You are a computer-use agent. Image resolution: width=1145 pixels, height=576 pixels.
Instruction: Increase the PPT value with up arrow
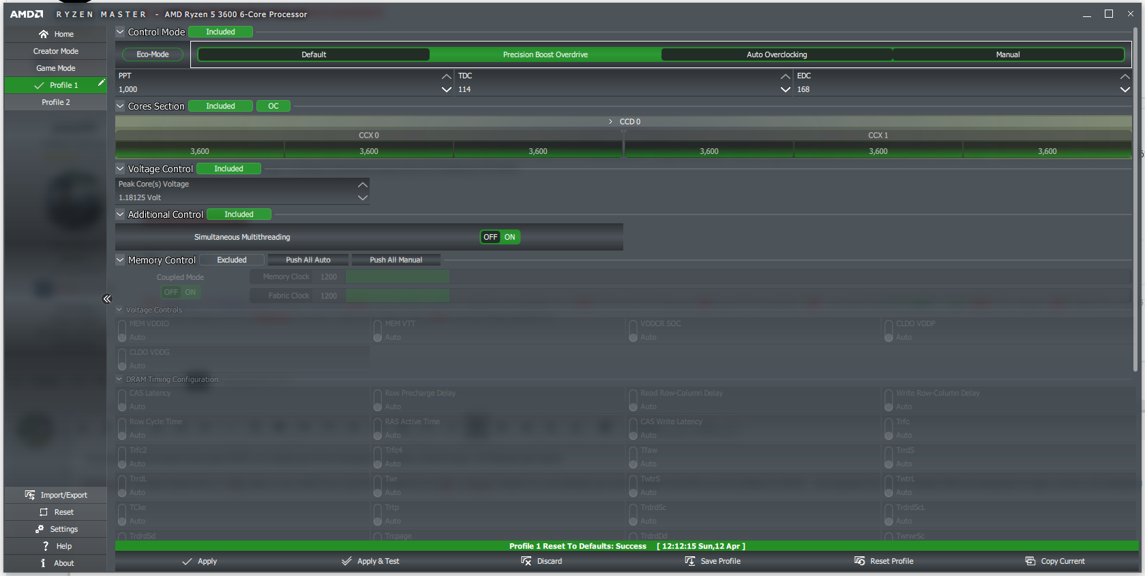(447, 76)
